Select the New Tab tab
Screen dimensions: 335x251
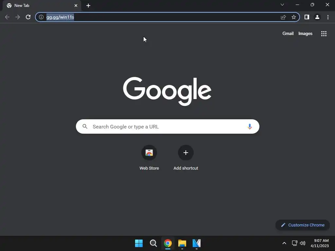(42, 6)
